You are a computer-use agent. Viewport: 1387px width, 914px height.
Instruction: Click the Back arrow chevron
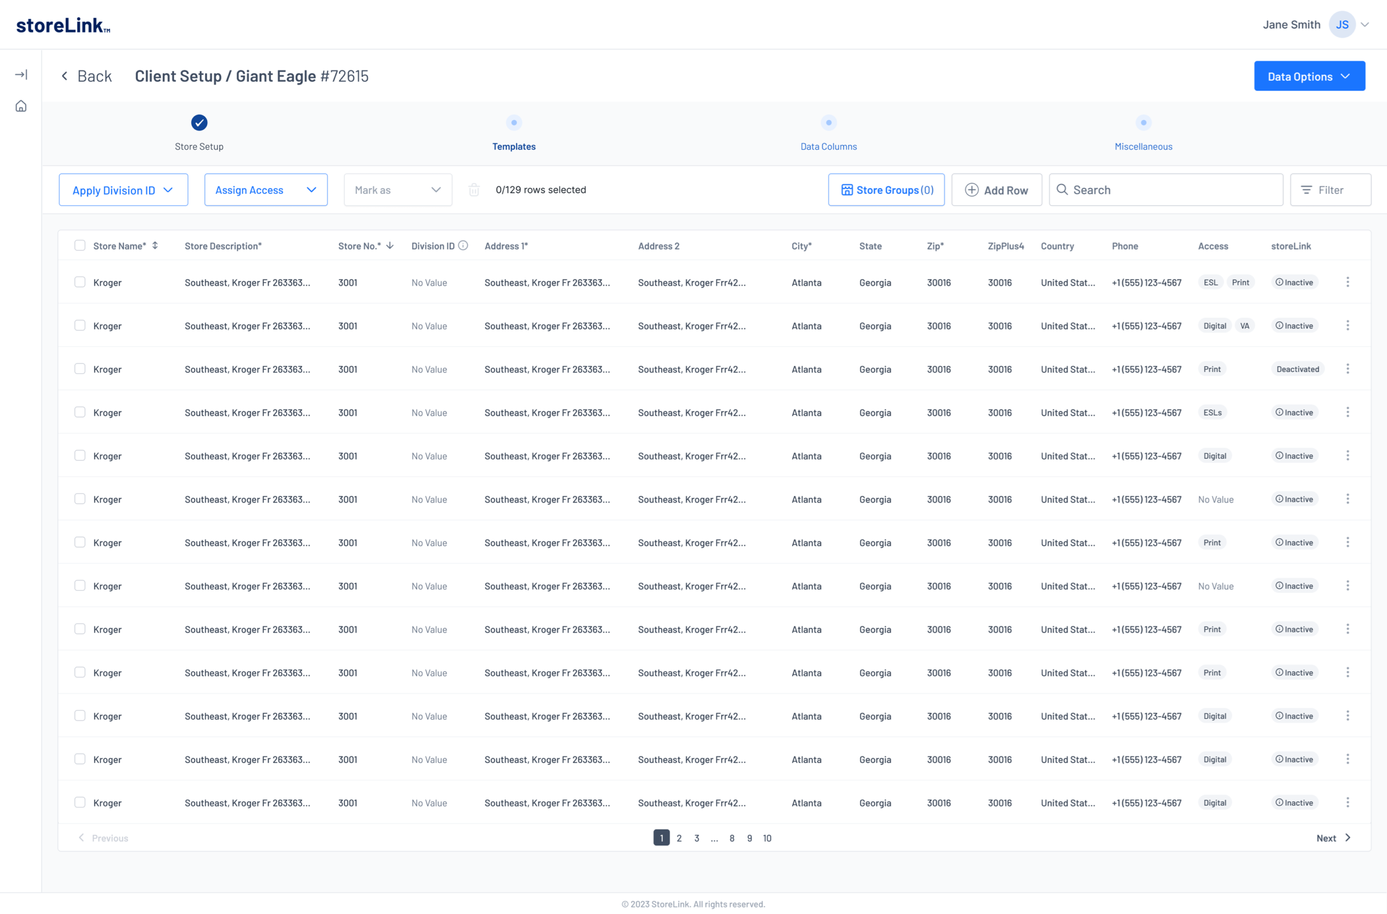pos(64,76)
